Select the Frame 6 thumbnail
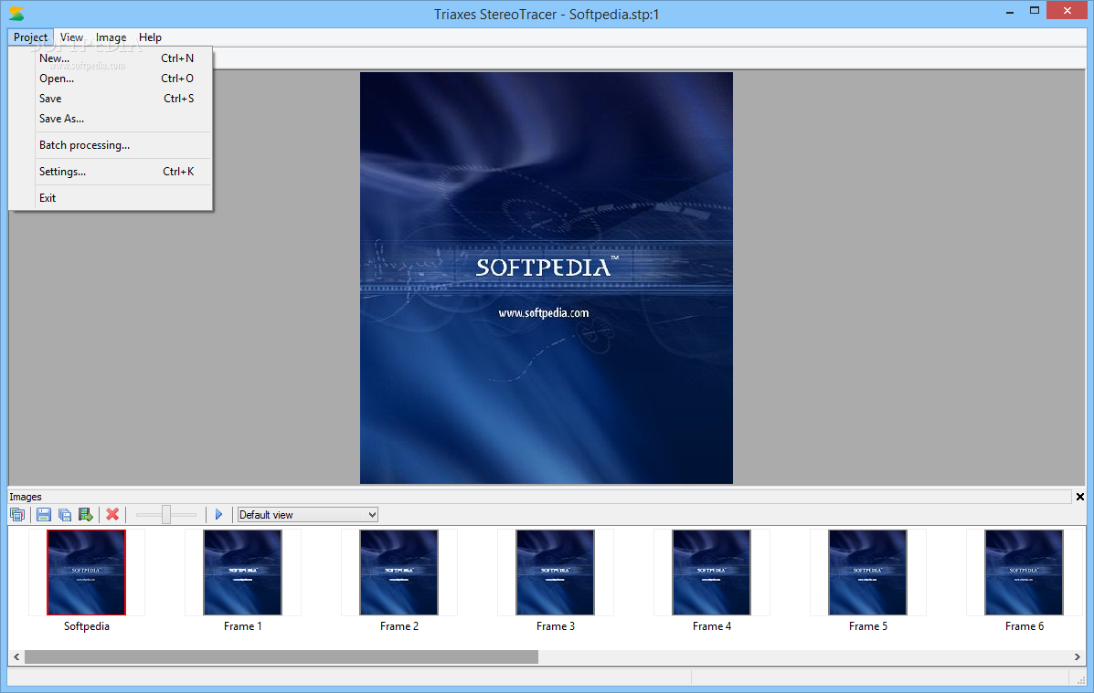Viewport: 1094px width, 693px height. [1025, 572]
